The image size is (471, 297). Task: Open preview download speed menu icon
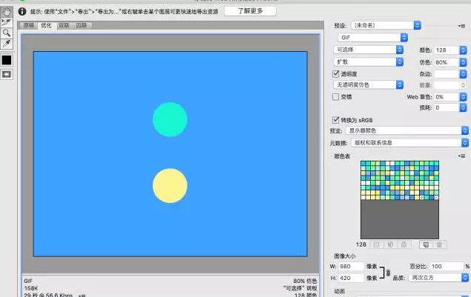pyautogui.click(x=82, y=296)
